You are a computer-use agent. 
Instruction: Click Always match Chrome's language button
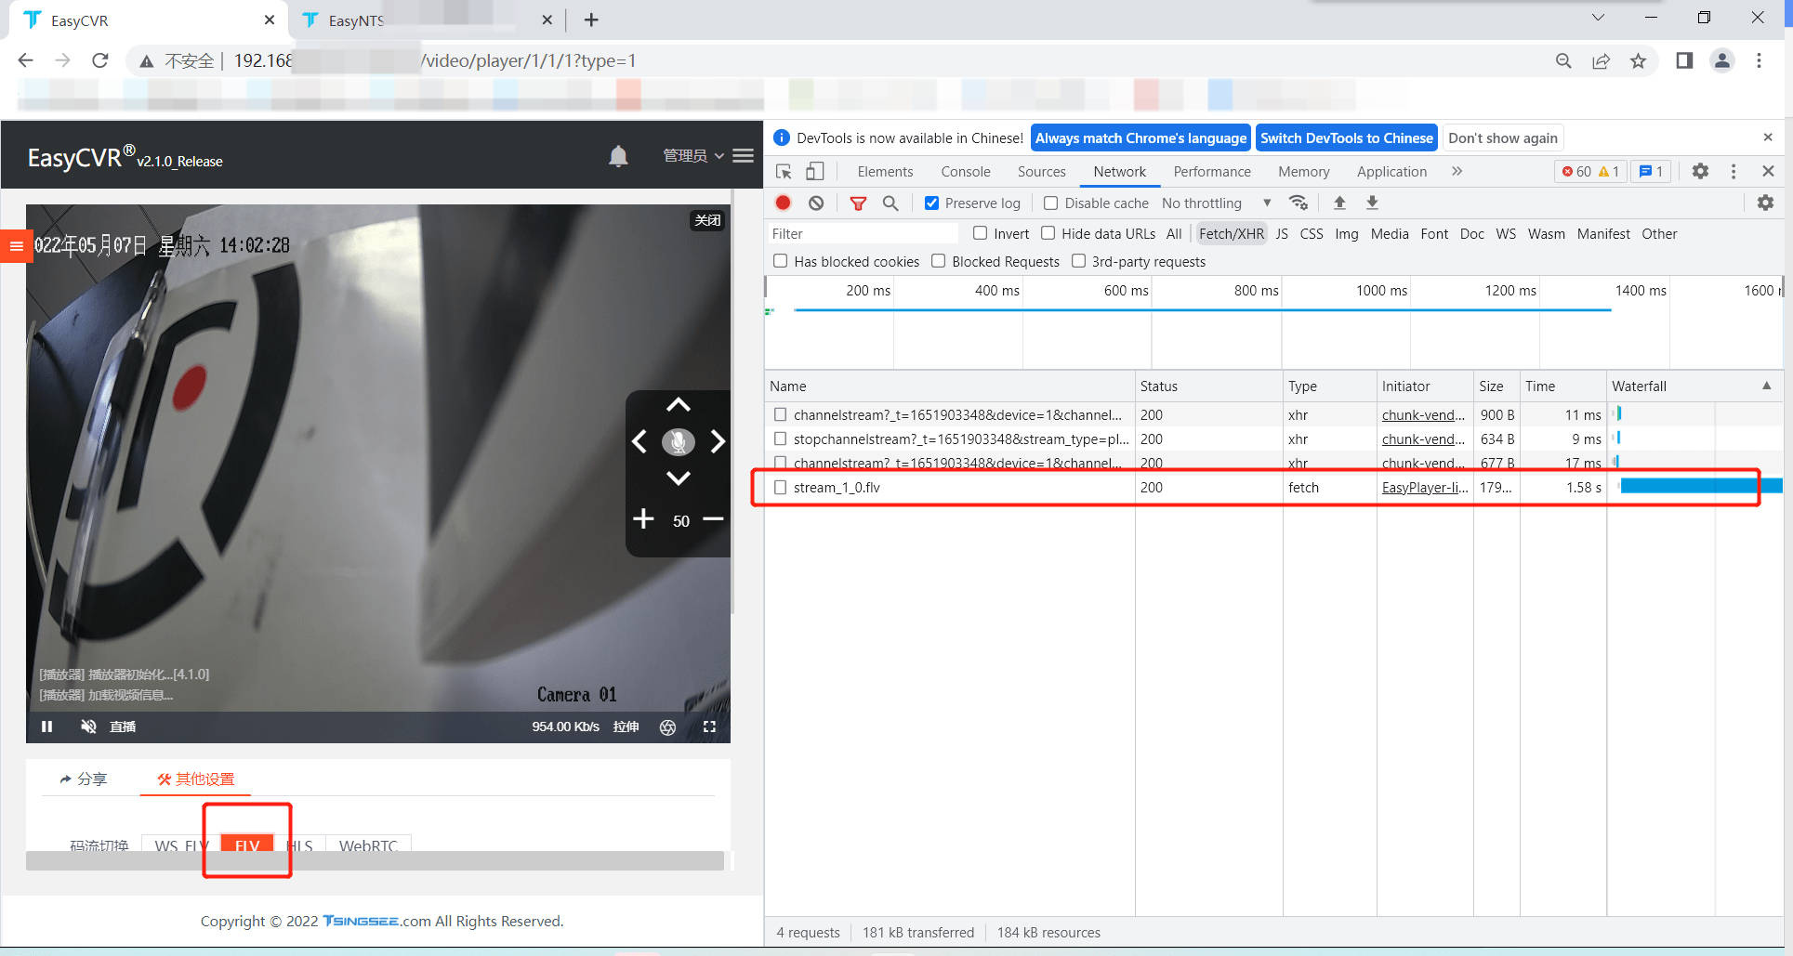(1140, 138)
